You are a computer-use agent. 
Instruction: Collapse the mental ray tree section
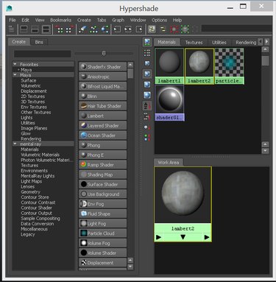[x=15, y=144]
